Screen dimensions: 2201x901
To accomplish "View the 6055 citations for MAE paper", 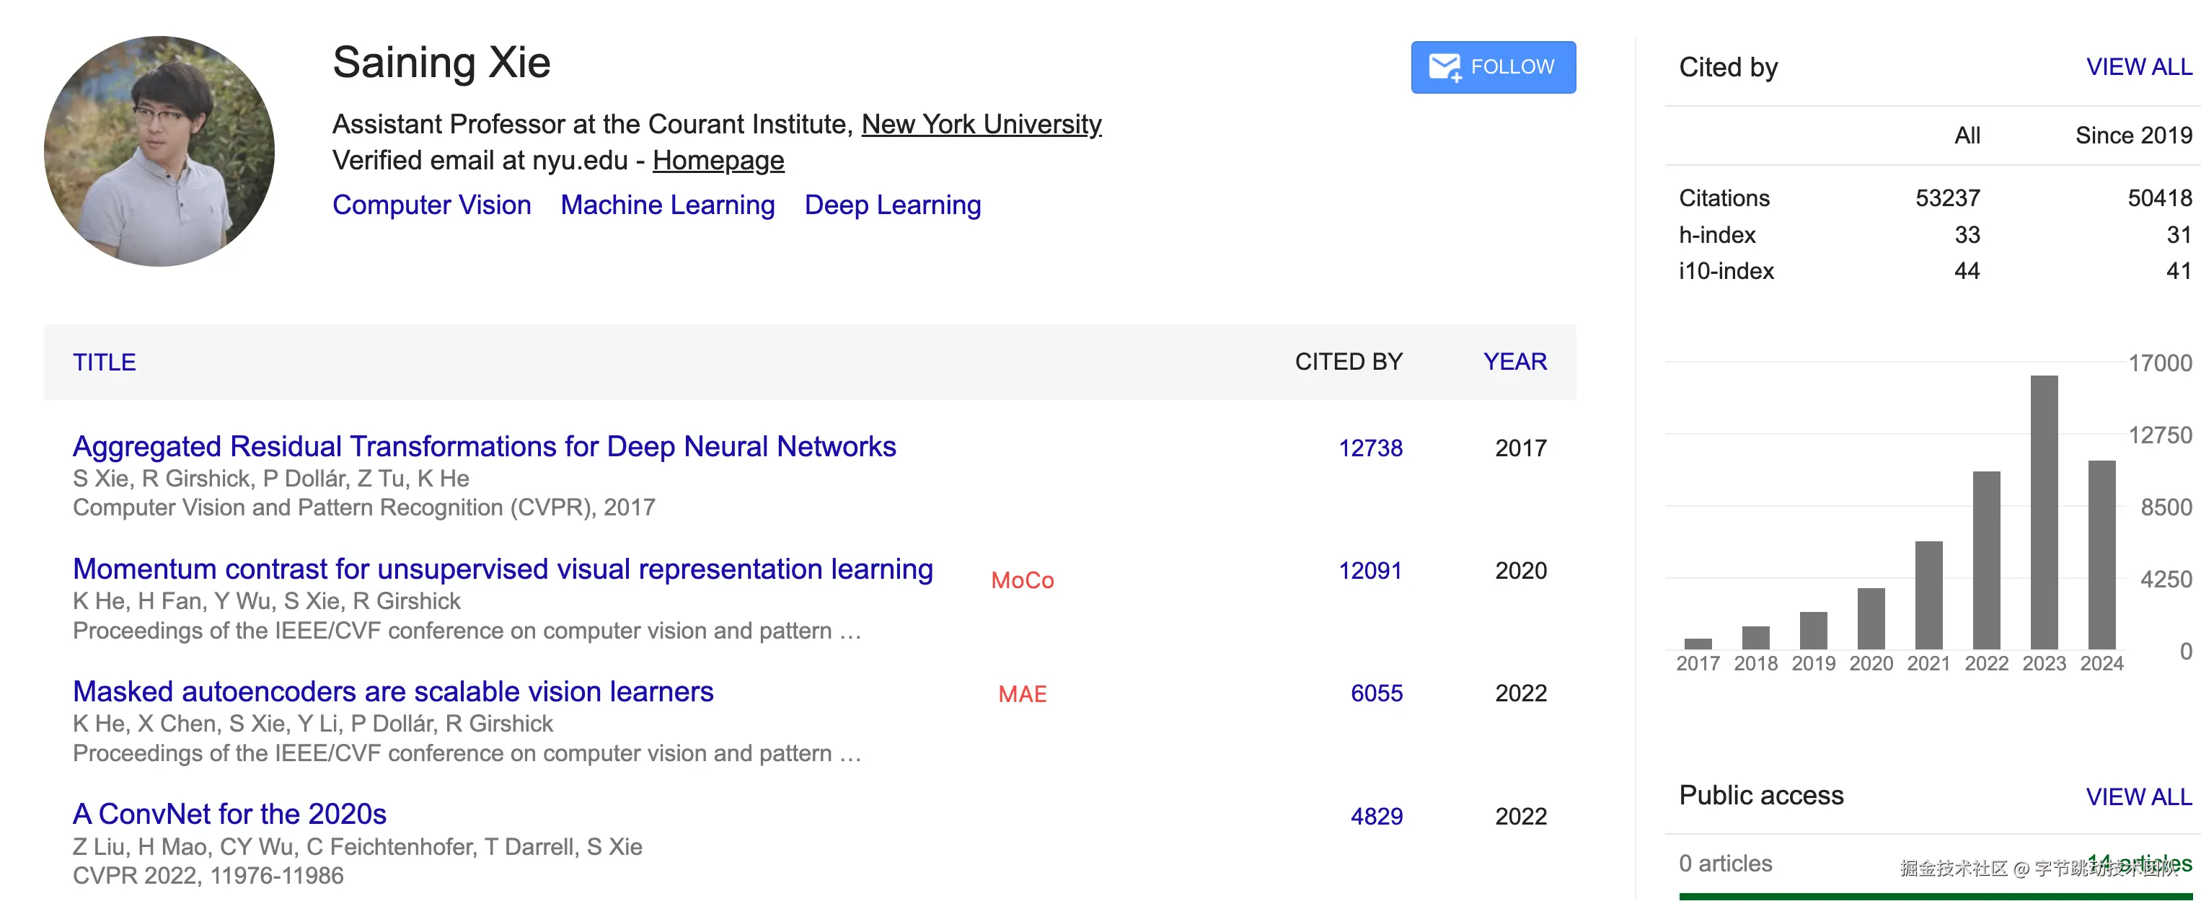I will [1376, 693].
